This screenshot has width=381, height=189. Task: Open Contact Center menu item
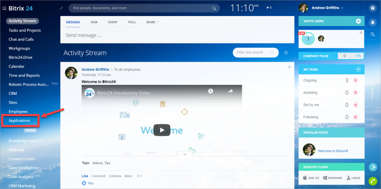tap(22, 158)
